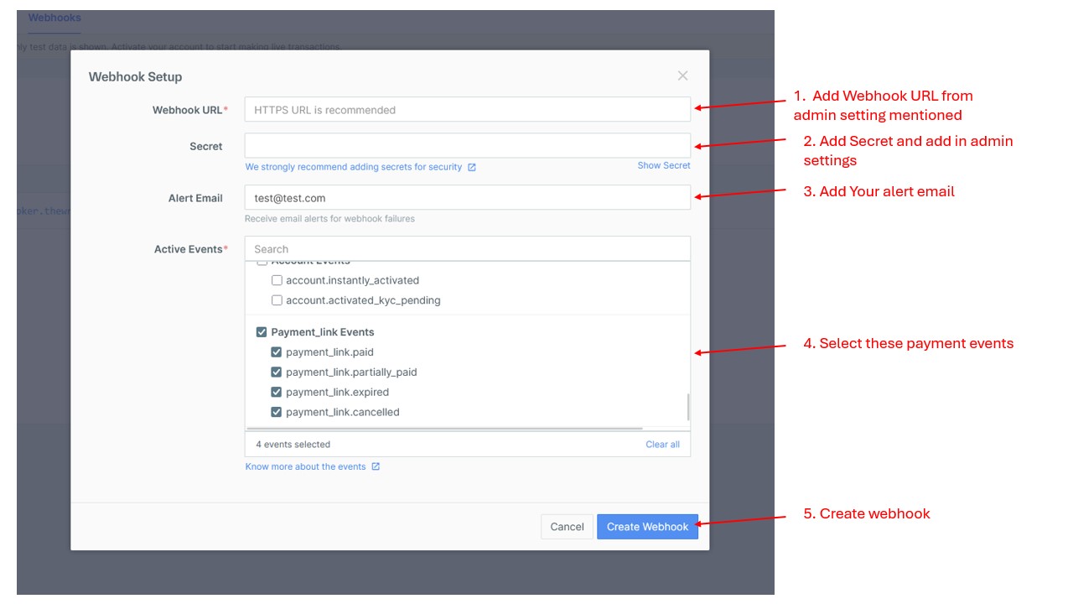This screenshot has height=604, width=1073.
Task: Open 'Know more about the events' link
Action: tap(305, 467)
